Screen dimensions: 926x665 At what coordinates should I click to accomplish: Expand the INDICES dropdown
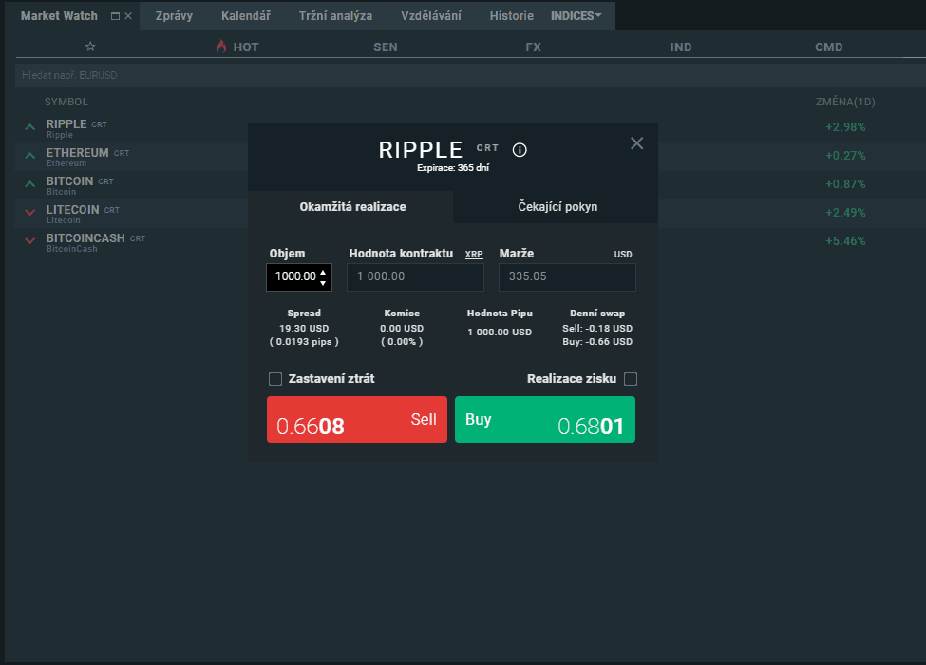[x=576, y=16]
